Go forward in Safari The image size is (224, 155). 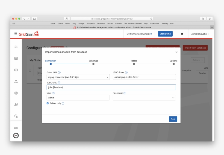pos(28,19)
